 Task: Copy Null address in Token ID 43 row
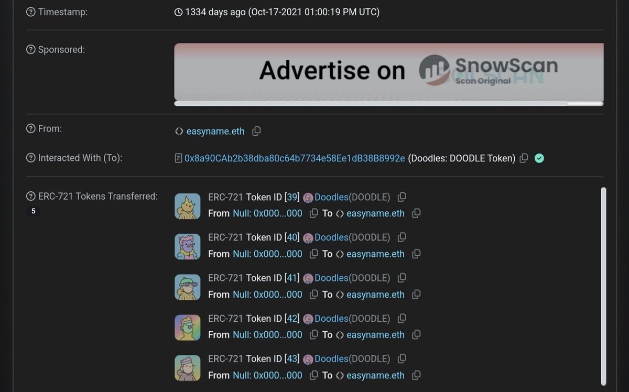314,375
